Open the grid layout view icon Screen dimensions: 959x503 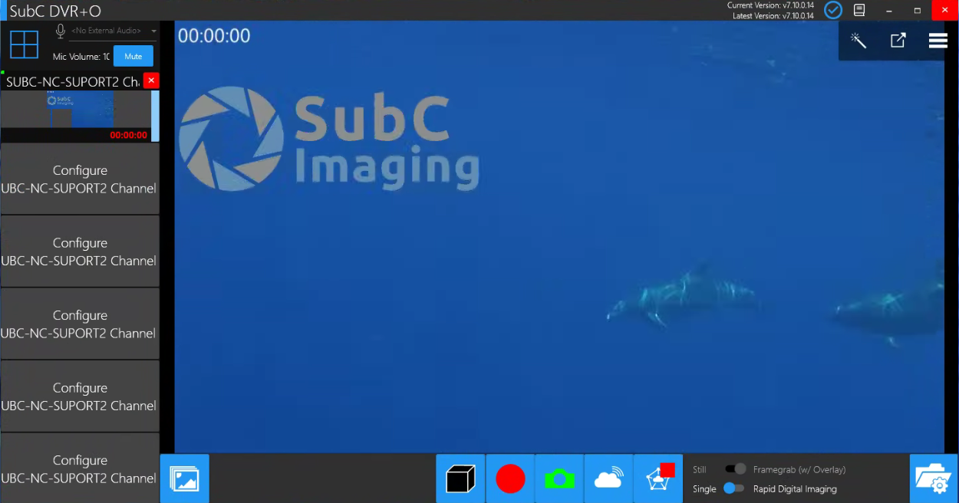[24, 44]
